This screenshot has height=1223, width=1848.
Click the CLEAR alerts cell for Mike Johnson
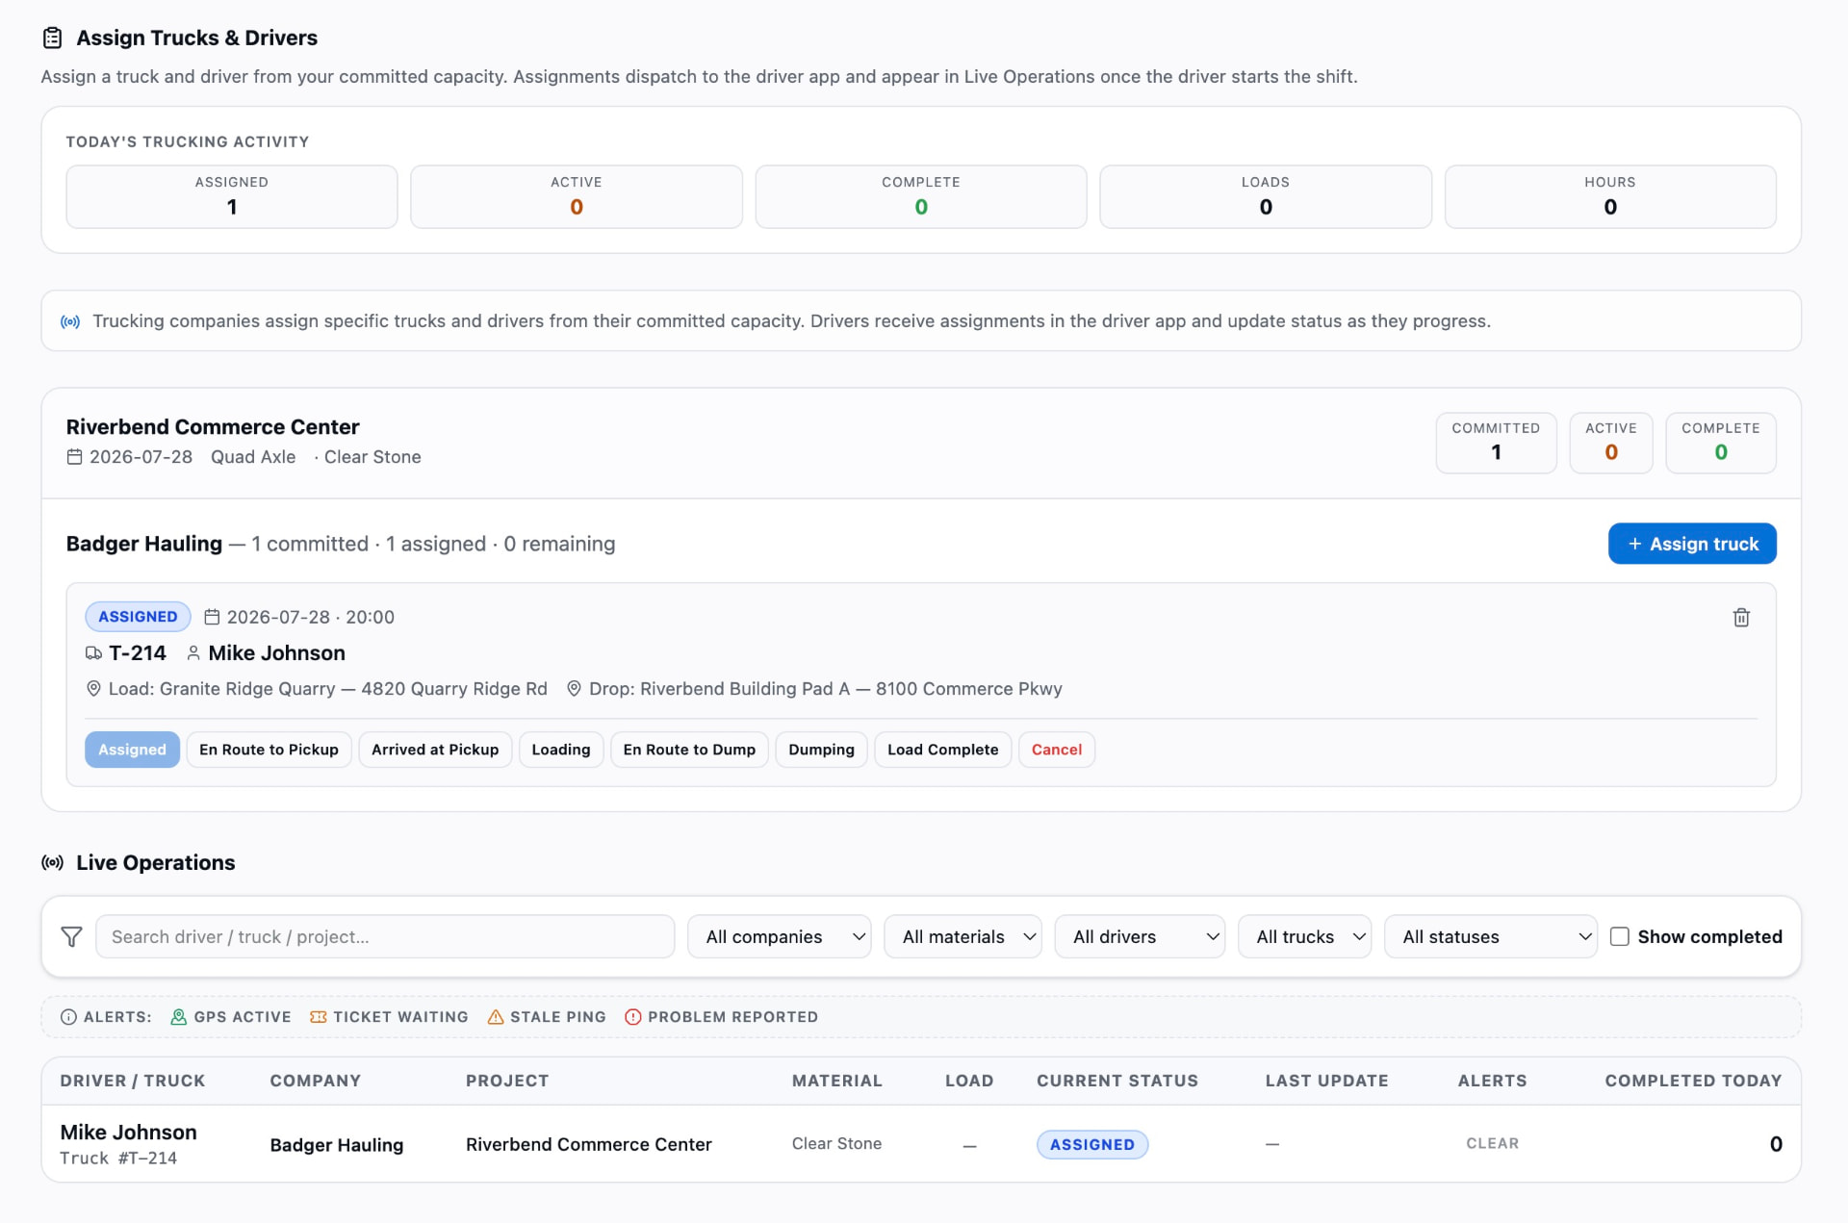pyautogui.click(x=1492, y=1144)
